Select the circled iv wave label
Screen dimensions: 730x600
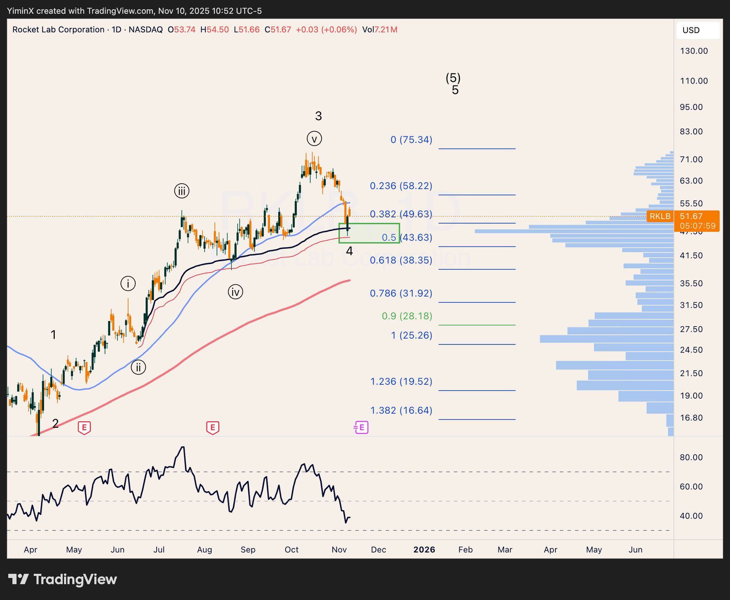tap(235, 292)
